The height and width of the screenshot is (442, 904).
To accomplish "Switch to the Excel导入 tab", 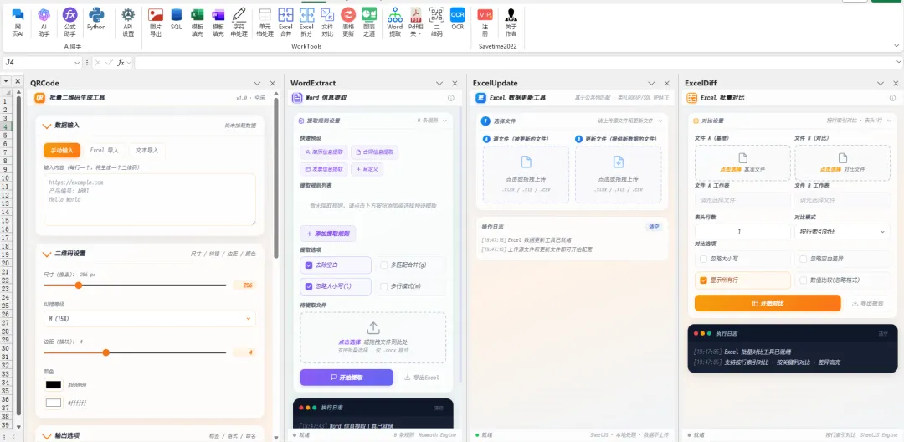I will [x=105, y=151].
